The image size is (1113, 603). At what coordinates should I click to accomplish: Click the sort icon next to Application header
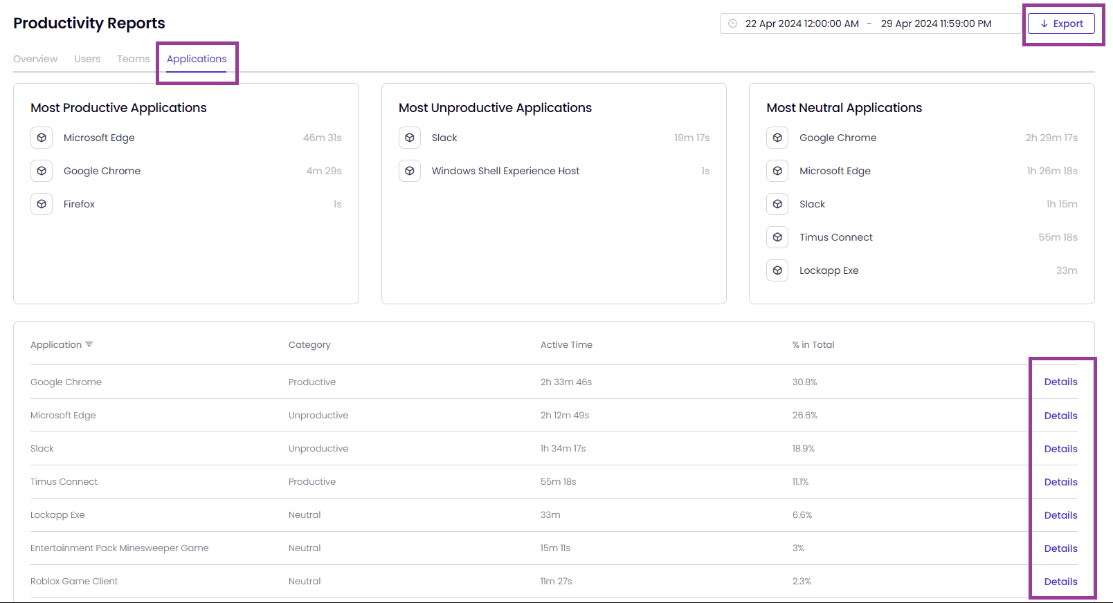[89, 344]
